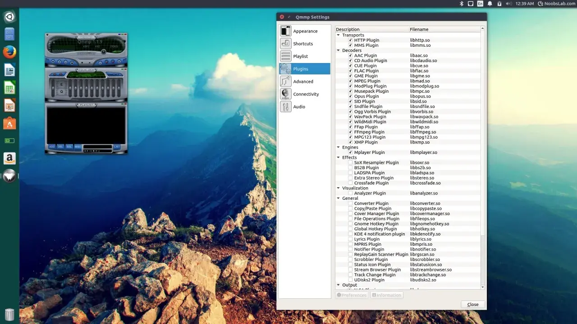Collapse the Visualization plugin group
Image resolution: width=577 pixels, height=324 pixels.
(338, 188)
